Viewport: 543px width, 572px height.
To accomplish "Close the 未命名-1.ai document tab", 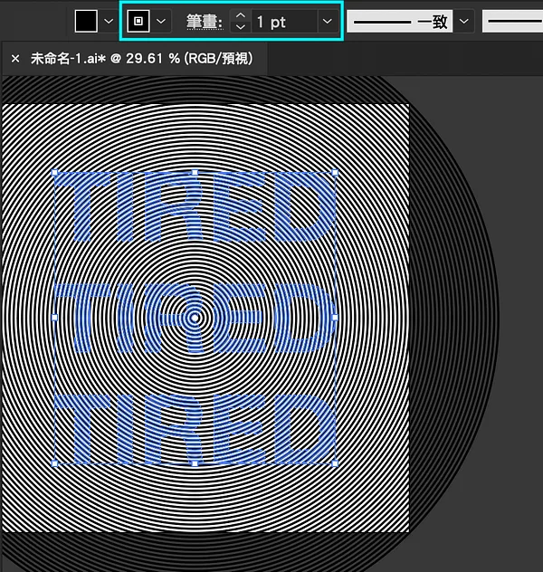I will [15, 58].
